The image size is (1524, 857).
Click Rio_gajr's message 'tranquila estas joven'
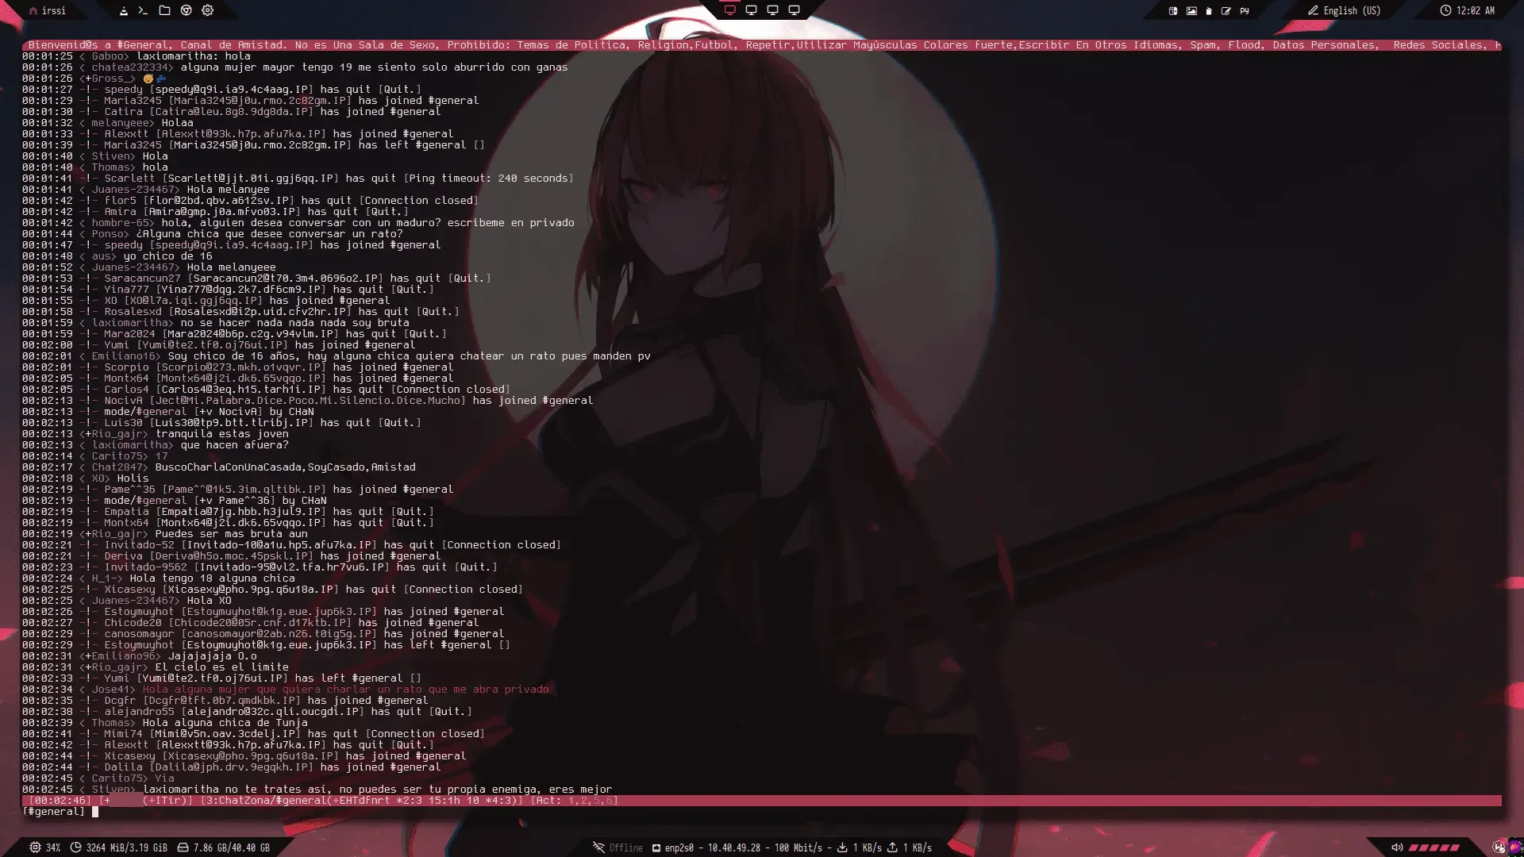pos(155,434)
